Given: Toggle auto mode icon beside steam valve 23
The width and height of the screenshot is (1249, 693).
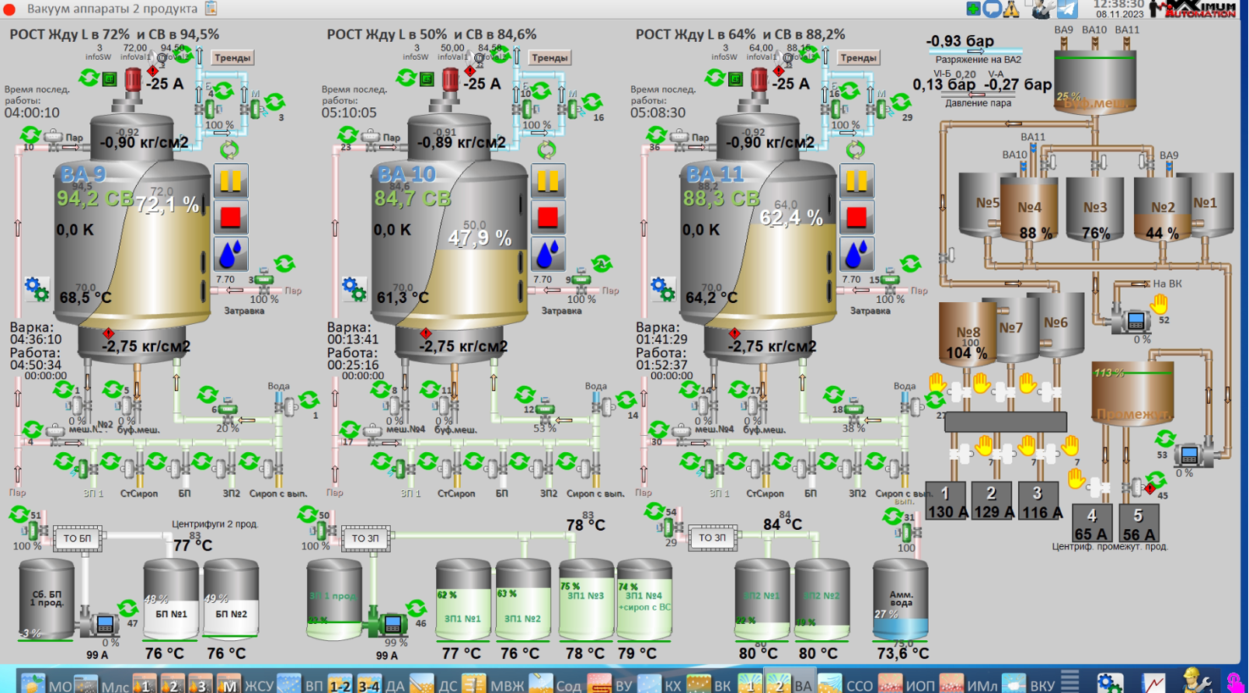Looking at the screenshot, I should (347, 135).
